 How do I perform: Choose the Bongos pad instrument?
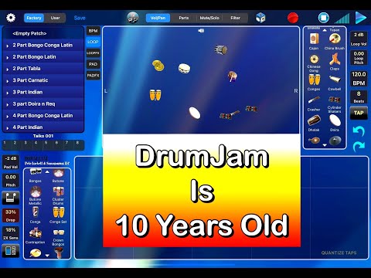pyautogui.click(x=36, y=176)
